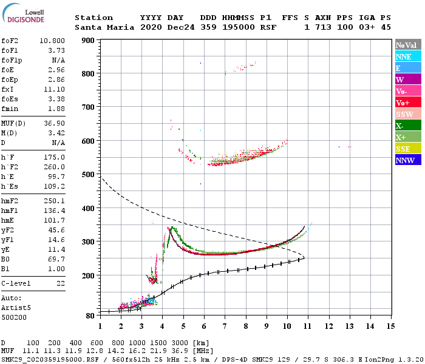Image resolution: width=425 pixels, height=364 pixels.
Task: Click the h`F2 value 260.0
Action: [54, 167]
